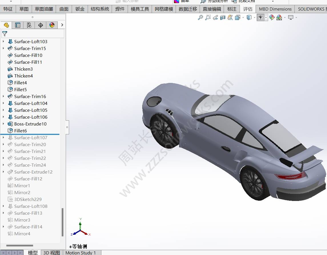327x255 pixels.
Task: Click the Edit Appearance icon
Action: pos(272,18)
